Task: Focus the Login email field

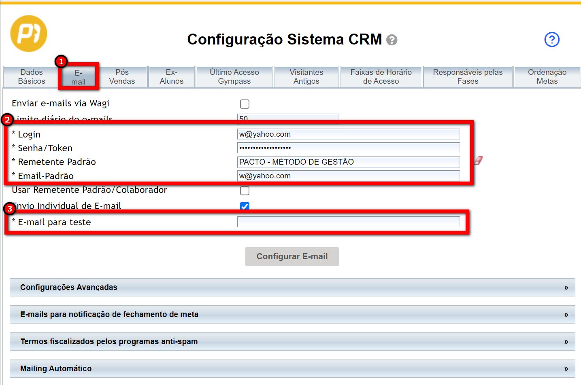Action: [x=348, y=134]
